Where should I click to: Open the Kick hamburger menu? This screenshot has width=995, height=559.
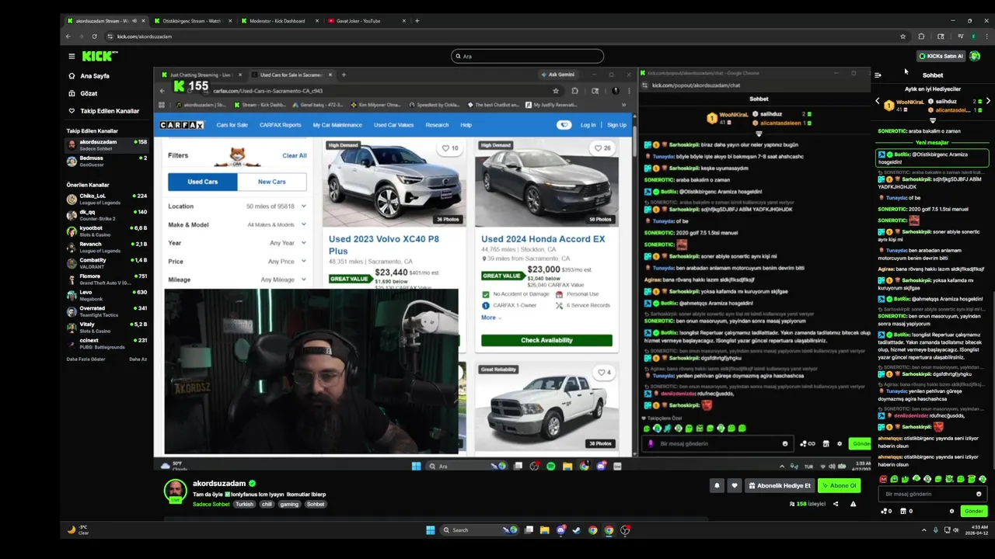coord(72,56)
